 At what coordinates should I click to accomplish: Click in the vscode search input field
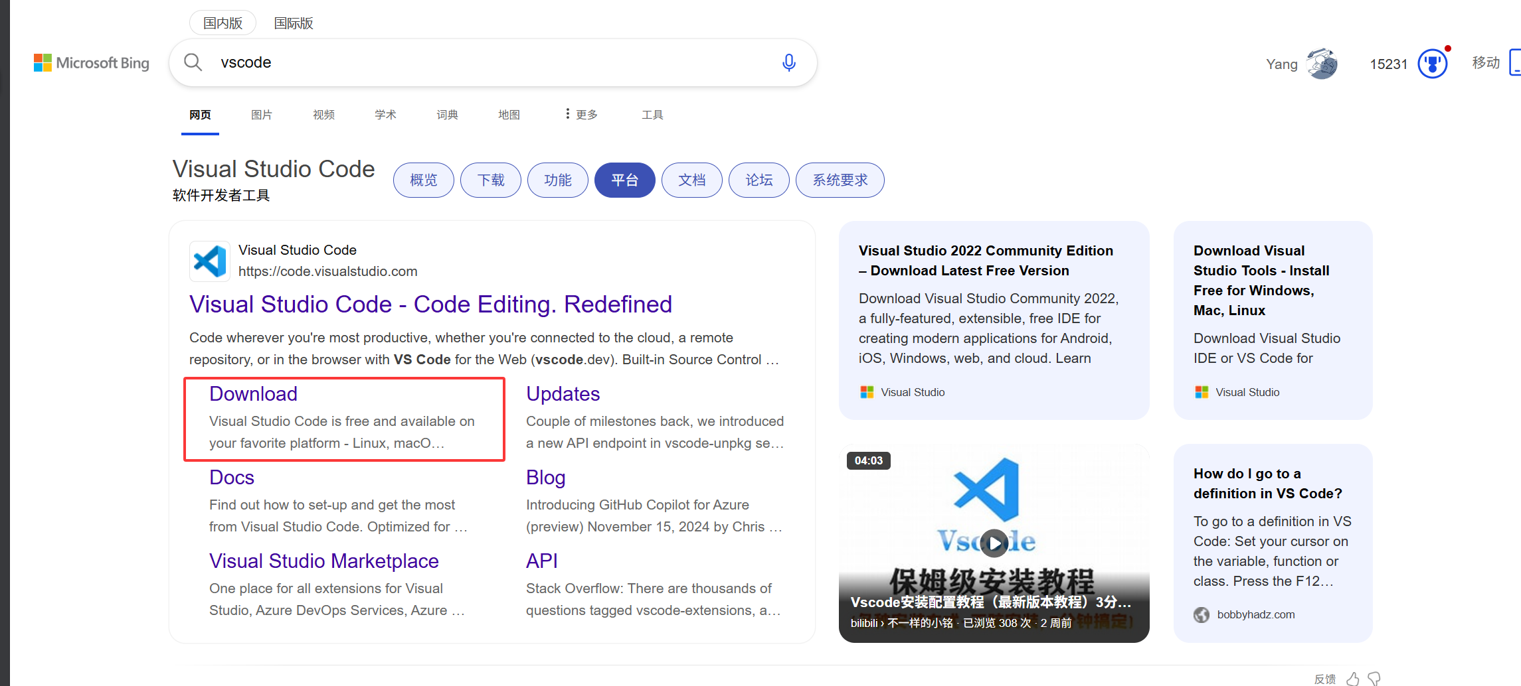point(492,62)
